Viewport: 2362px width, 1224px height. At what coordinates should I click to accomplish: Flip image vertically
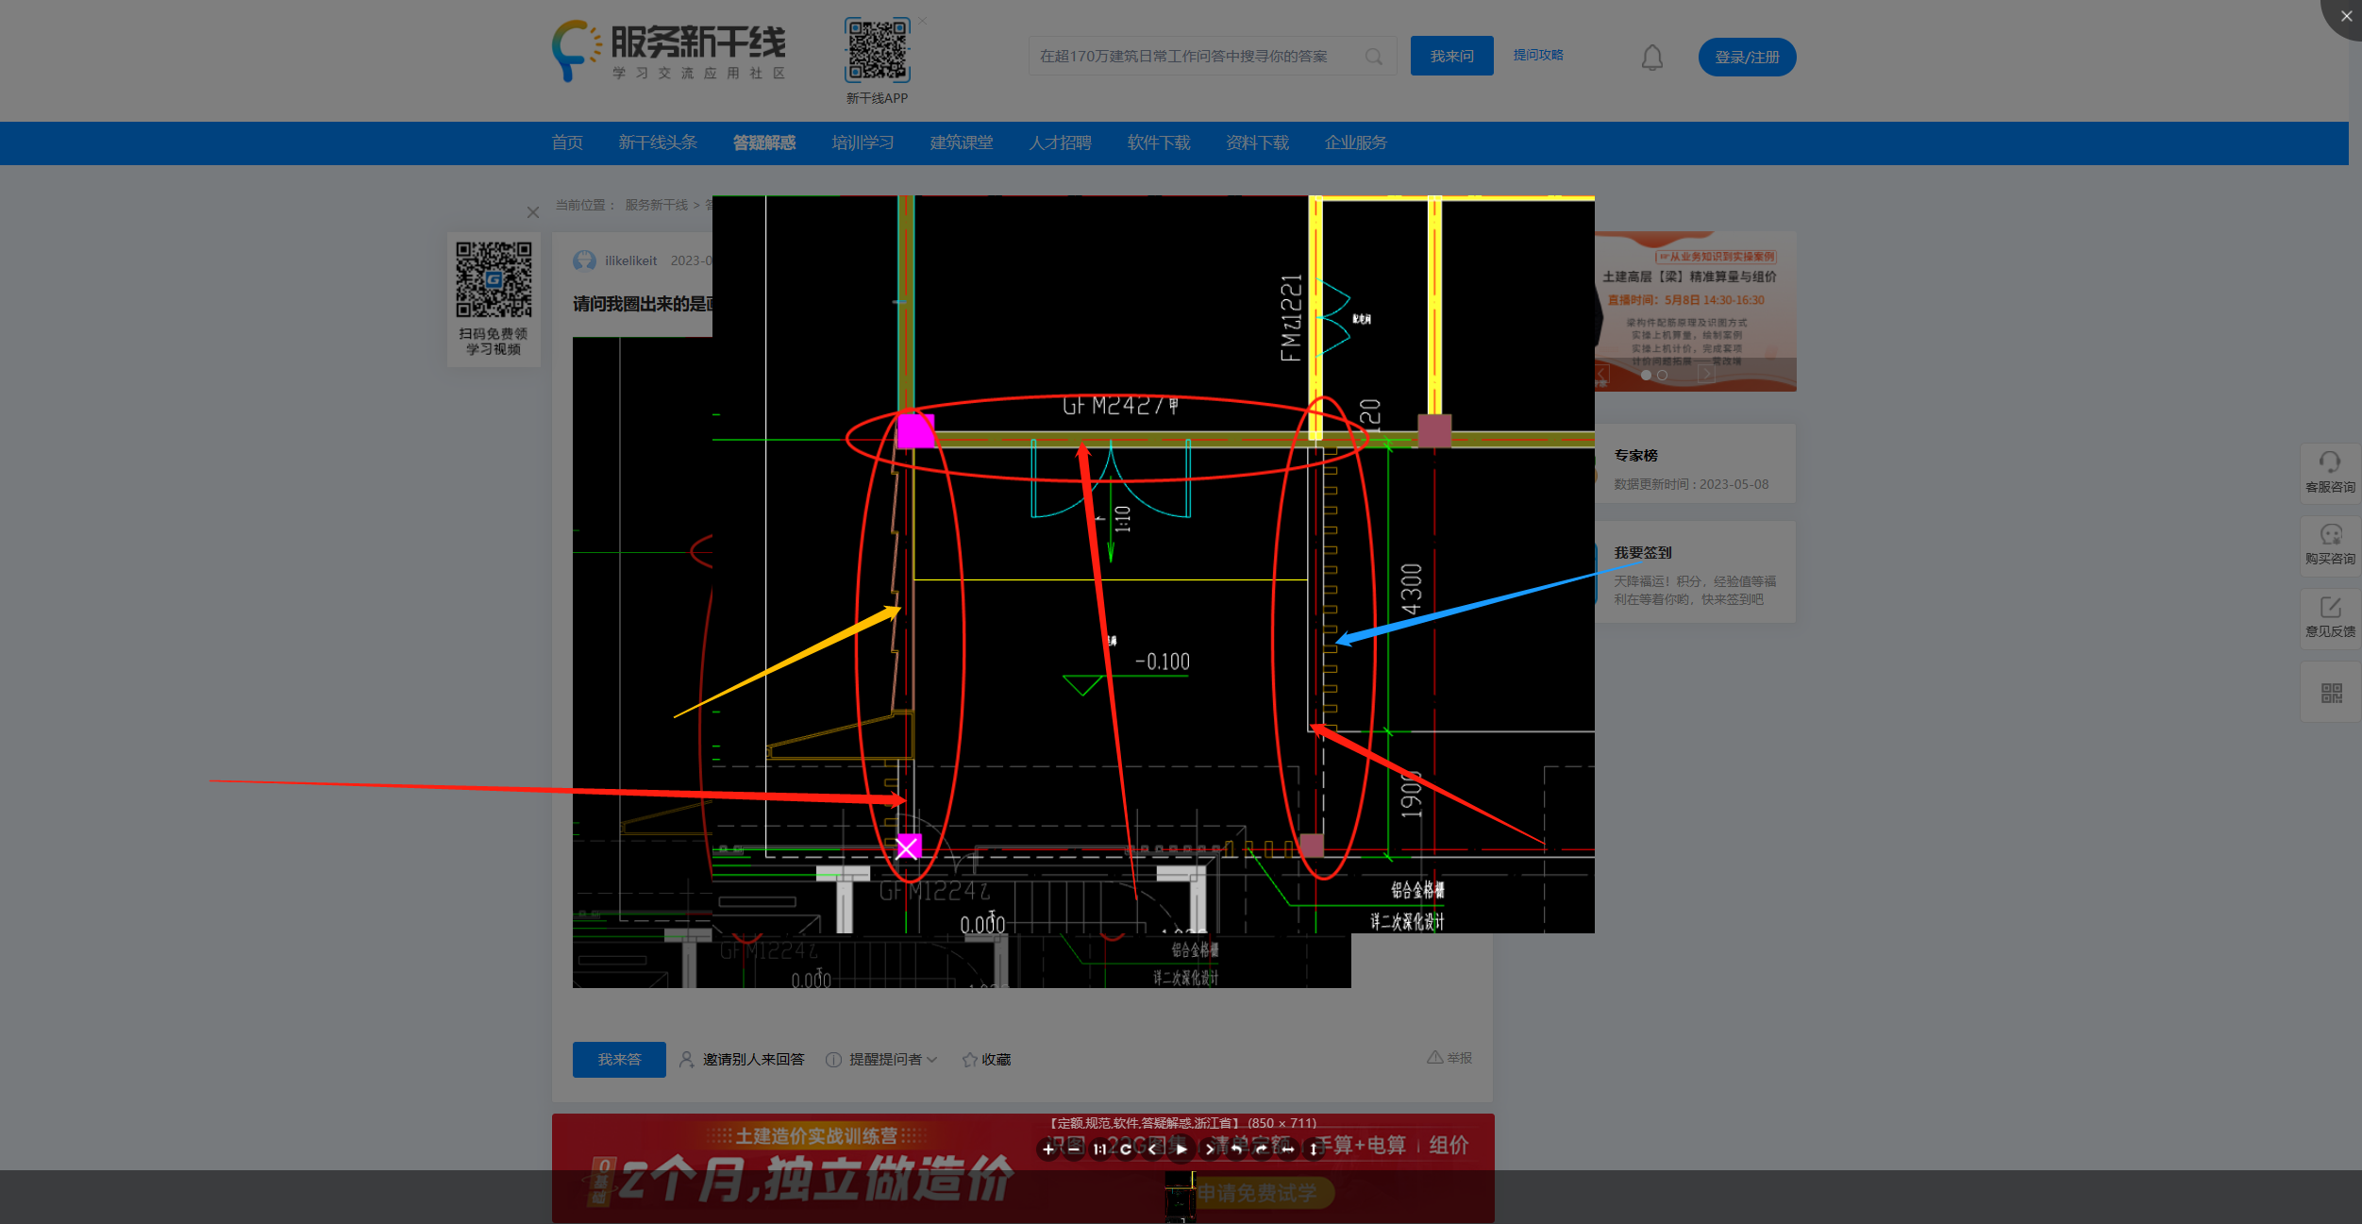[x=1313, y=1149]
